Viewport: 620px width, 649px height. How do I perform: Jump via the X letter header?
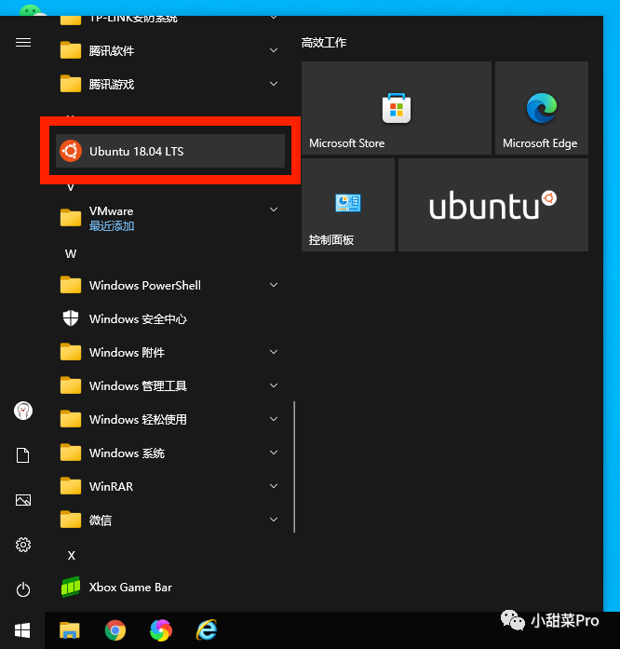tap(71, 556)
